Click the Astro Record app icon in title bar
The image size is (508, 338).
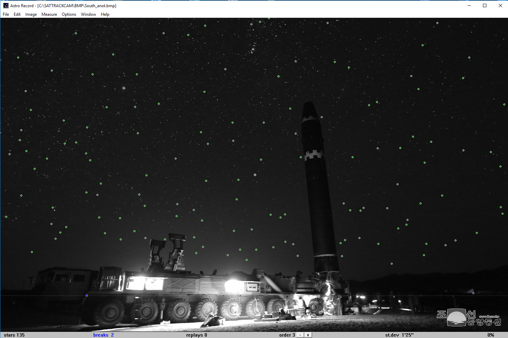[6, 5]
